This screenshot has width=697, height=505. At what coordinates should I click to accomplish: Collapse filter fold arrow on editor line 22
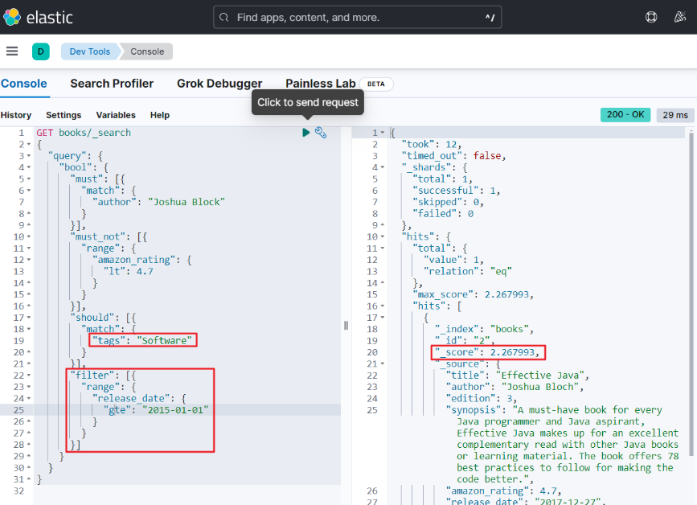click(x=29, y=376)
